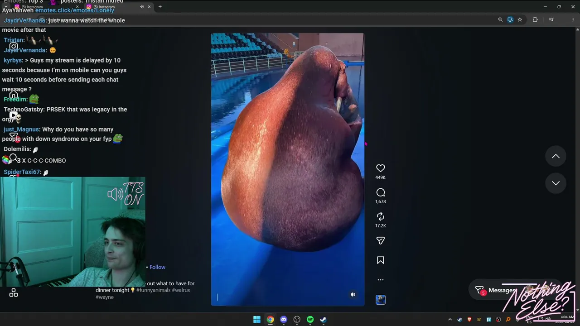Open comments on the walrus reel
This screenshot has width=580, height=326.
click(381, 192)
